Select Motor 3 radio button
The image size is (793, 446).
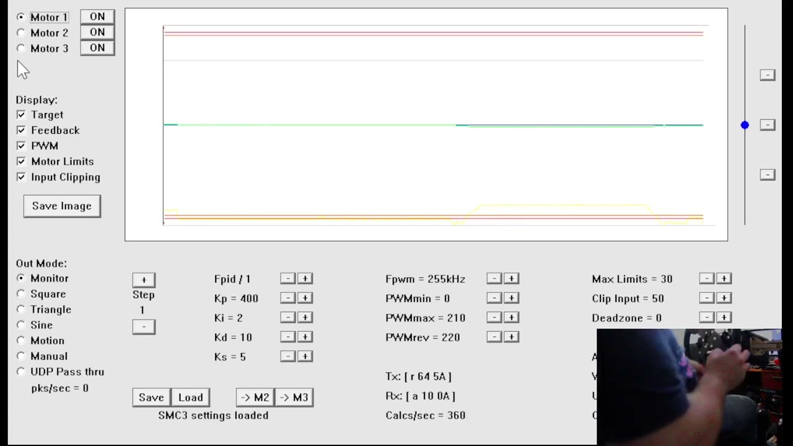21,48
